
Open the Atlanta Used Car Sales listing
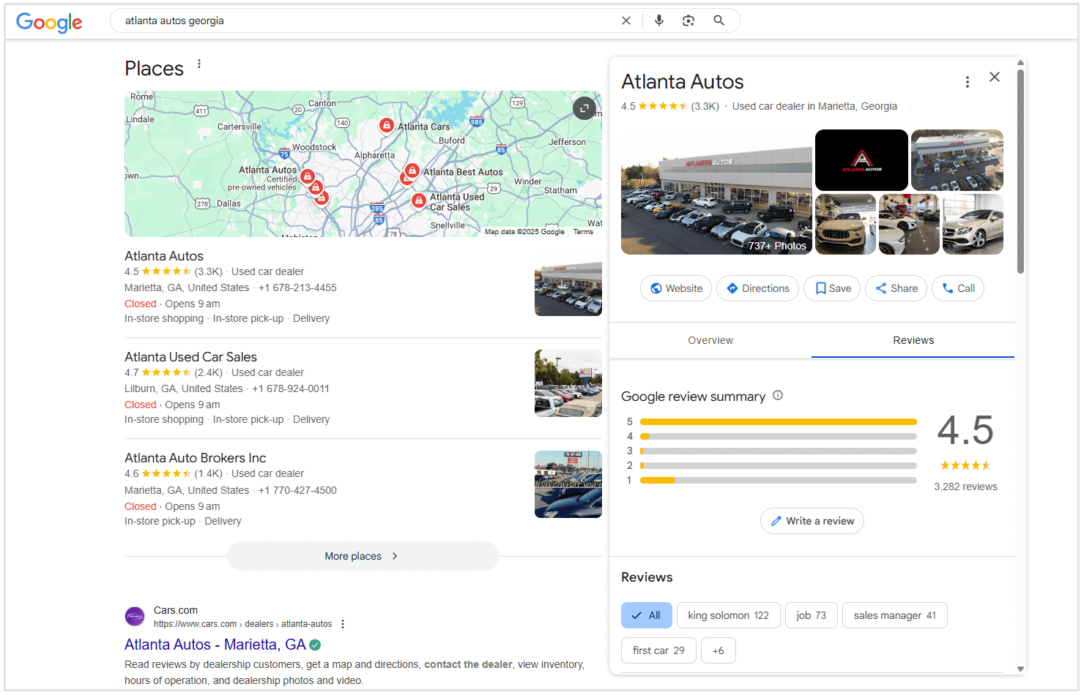click(x=190, y=357)
